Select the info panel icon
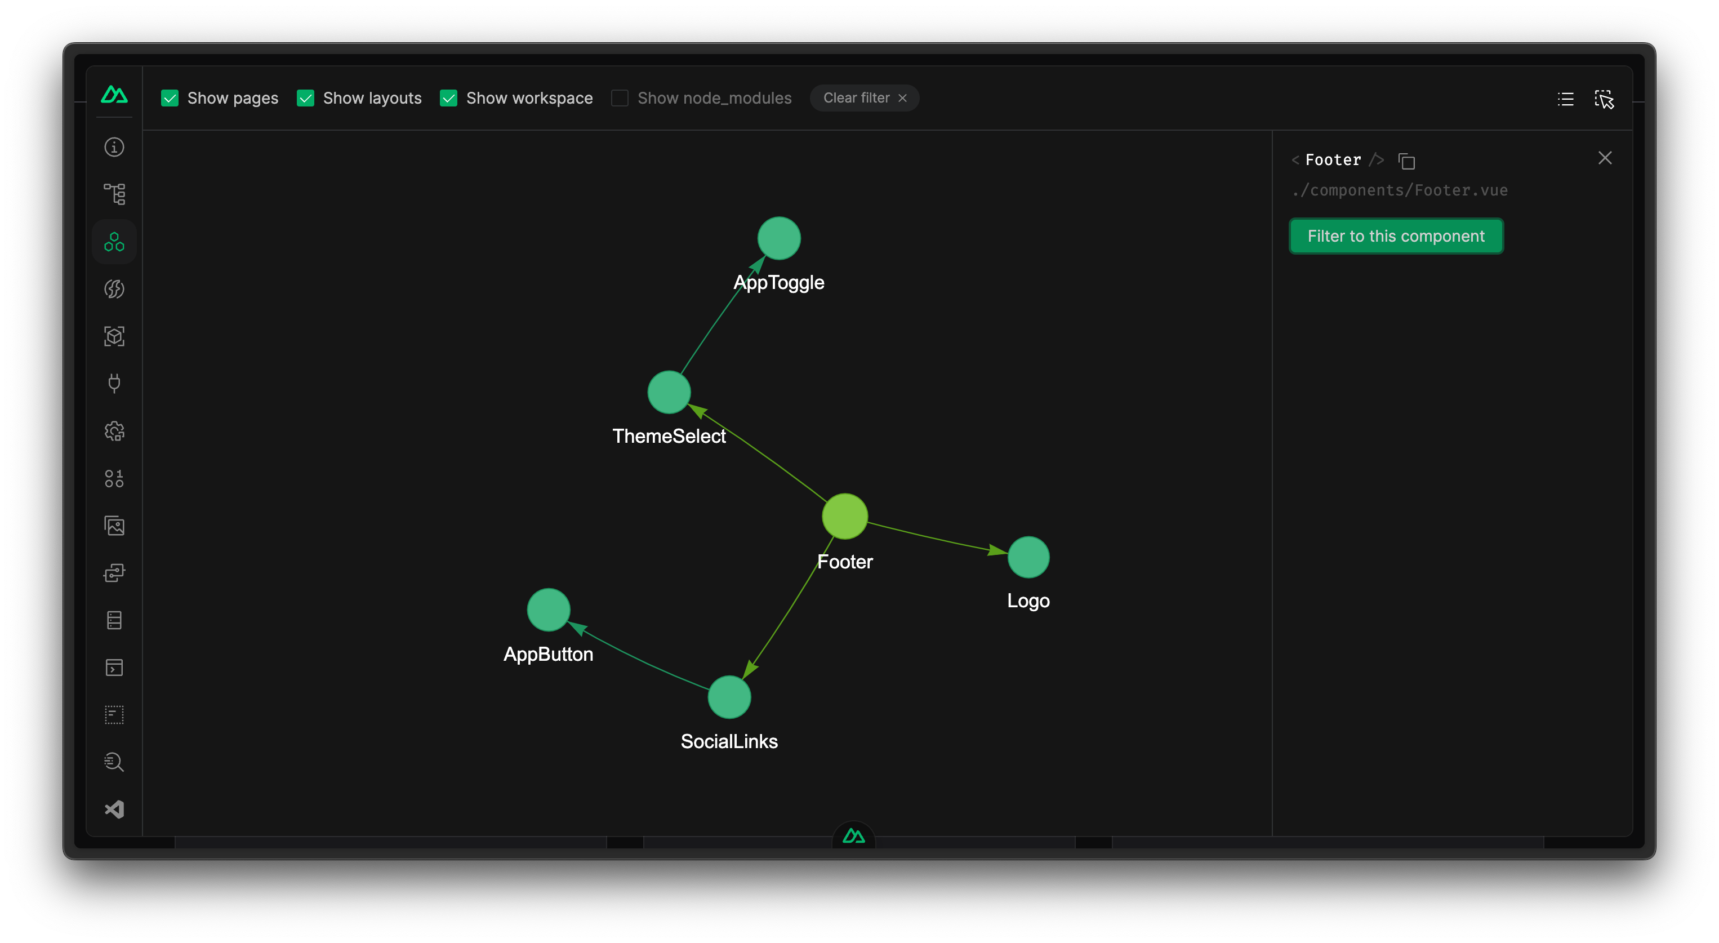Viewport: 1719px width, 943px height. [x=115, y=148]
